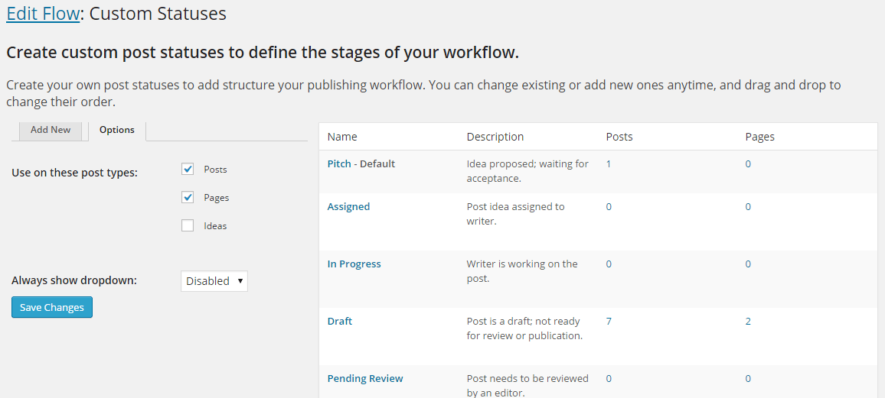Click the Pages count 0 for In Progress

coord(748,264)
